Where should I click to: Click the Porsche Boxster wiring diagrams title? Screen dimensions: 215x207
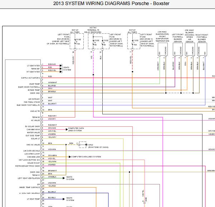tap(111, 3)
